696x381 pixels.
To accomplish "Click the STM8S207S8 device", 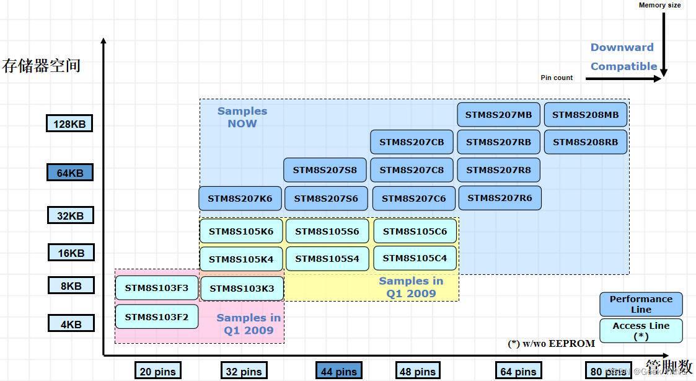I will [x=325, y=169].
